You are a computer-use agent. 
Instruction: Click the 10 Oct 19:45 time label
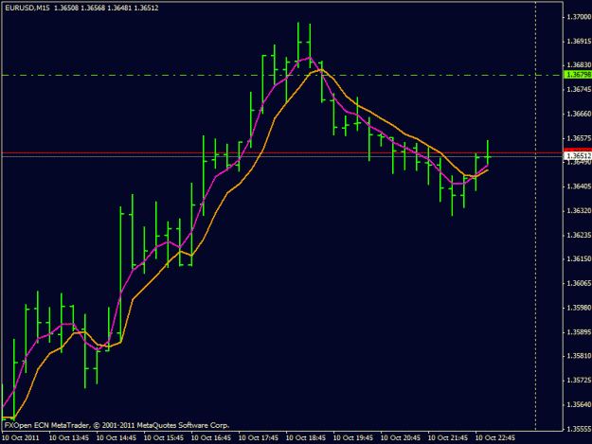pyautogui.click(x=353, y=437)
